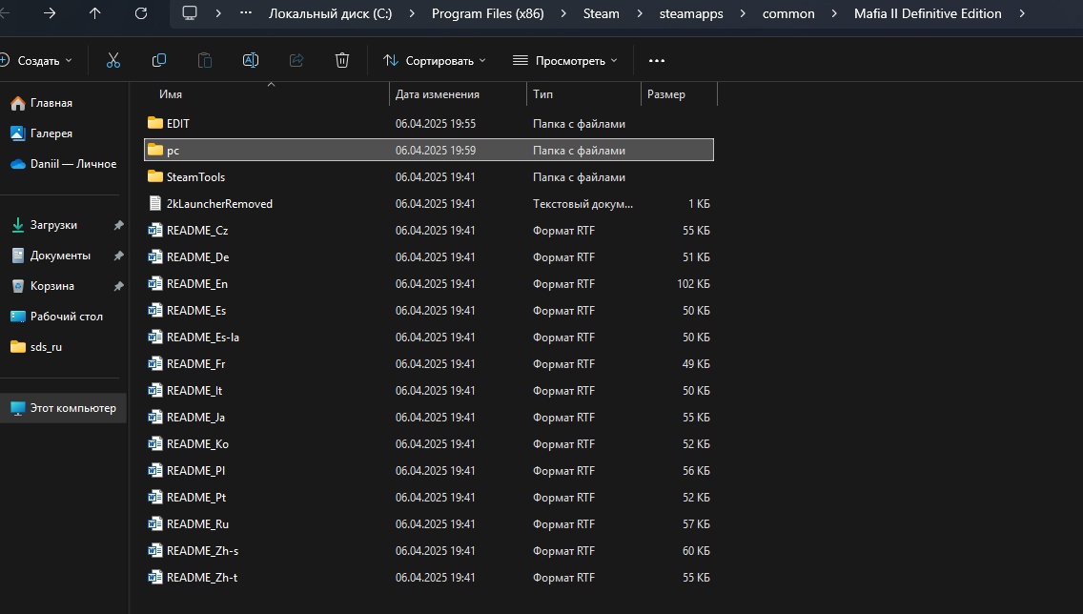The width and height of the screenshot is (1083, 614).
Task: Open the Просмотреть view dropdown
Action: pos(565,61)
